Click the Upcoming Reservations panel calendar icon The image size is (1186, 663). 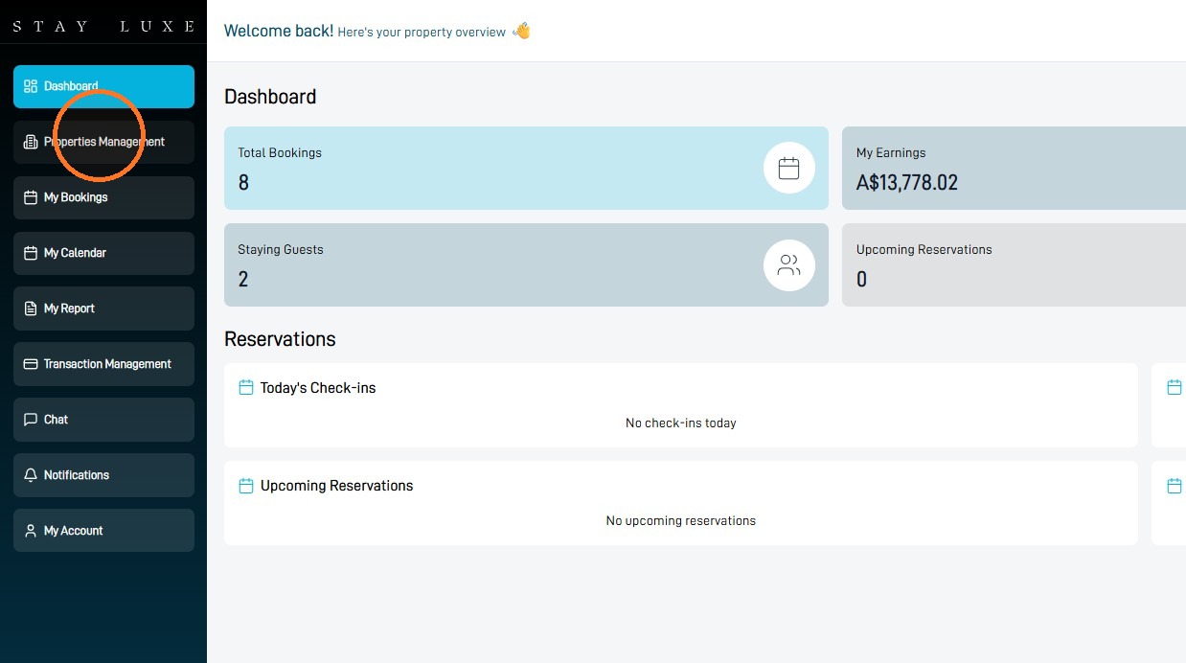246,486
